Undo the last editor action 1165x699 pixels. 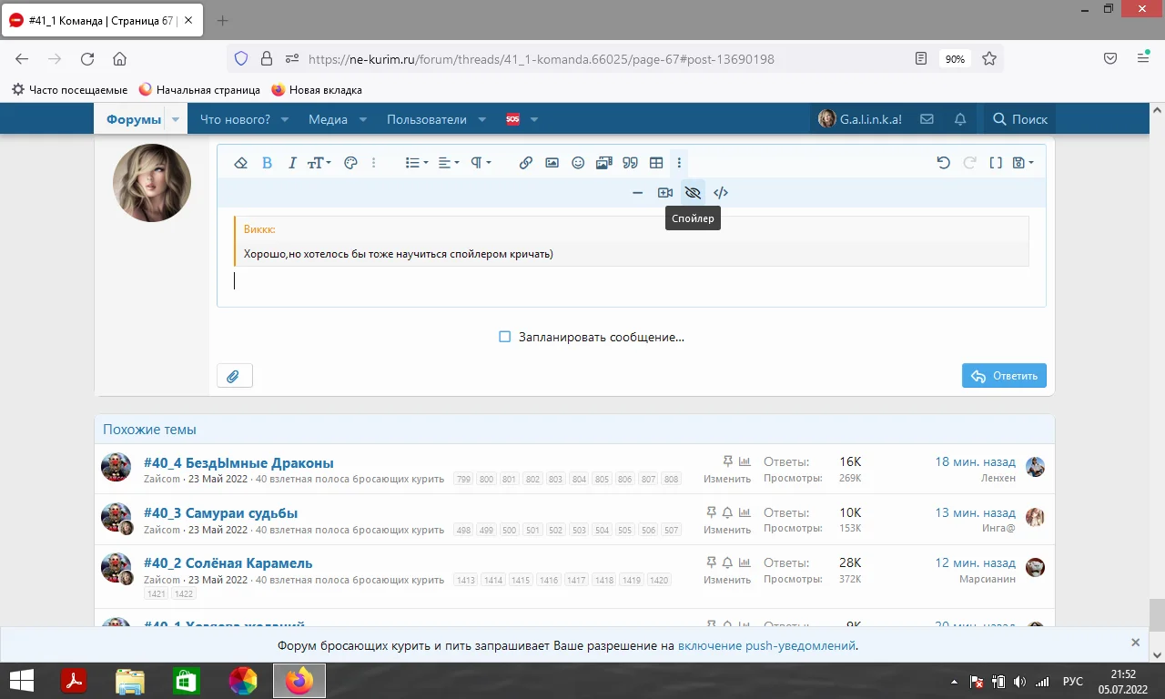tap(943, 163)
